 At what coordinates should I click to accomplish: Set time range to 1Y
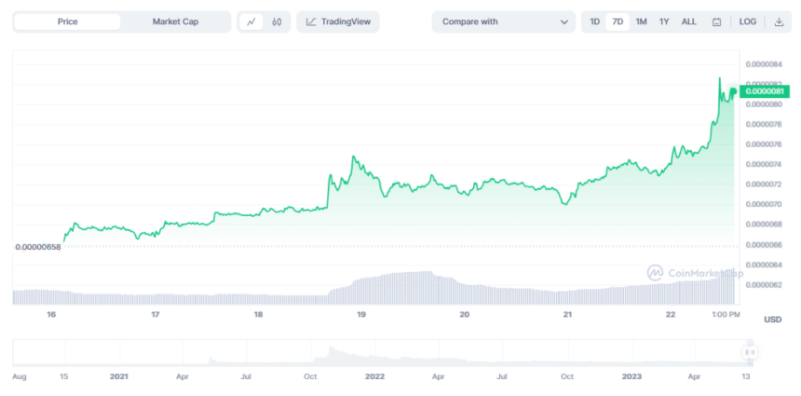[x=664, y=21]
